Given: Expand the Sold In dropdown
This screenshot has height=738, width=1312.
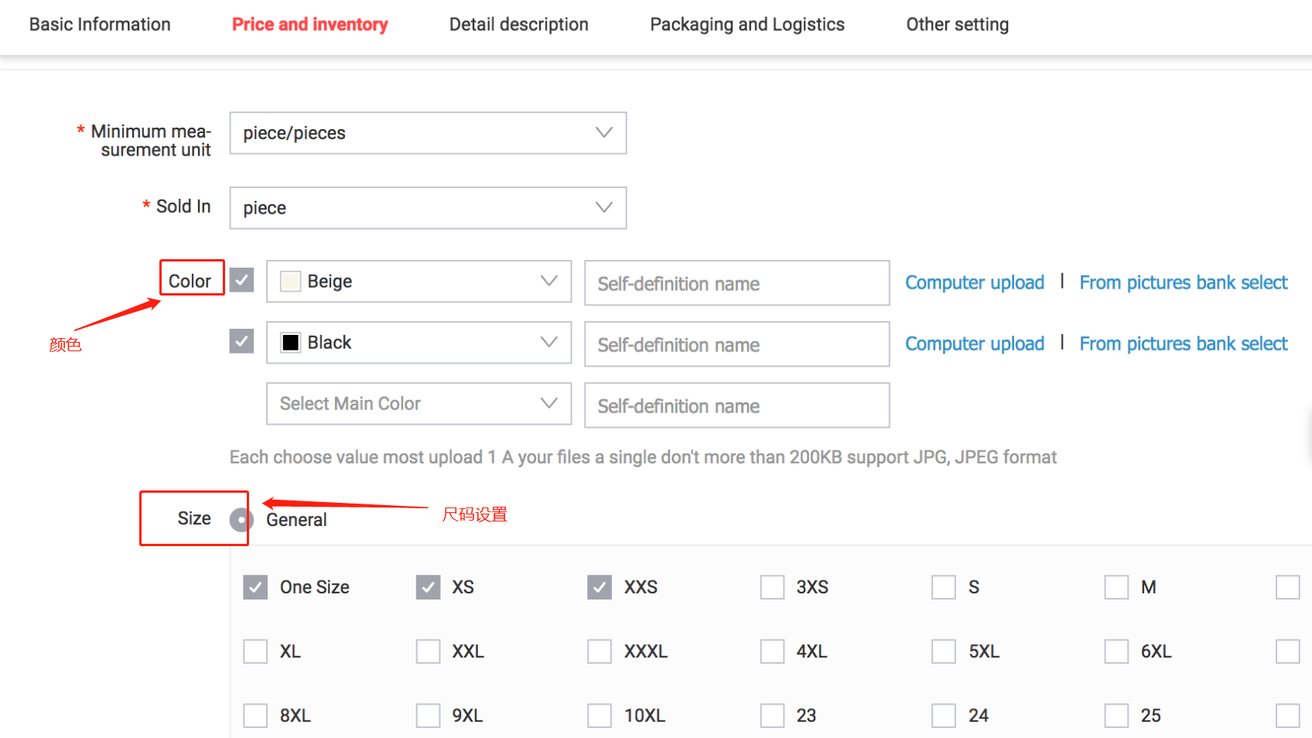Looking at the screenshot, I should point(428,208).
